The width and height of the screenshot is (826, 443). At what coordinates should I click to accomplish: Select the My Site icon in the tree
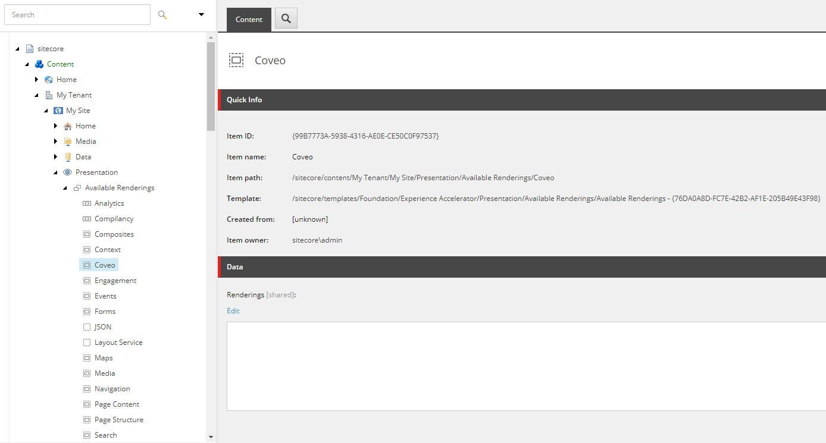[58, 110]
